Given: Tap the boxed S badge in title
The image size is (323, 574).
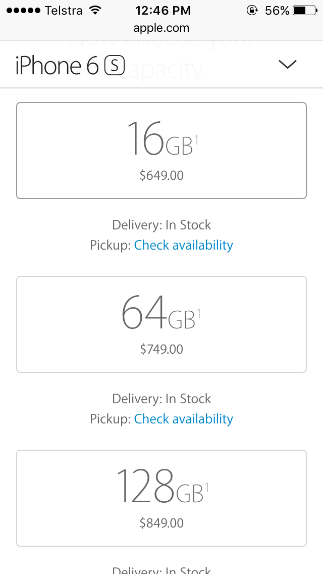Looking at the screenshot, I should tap(114, 66).
